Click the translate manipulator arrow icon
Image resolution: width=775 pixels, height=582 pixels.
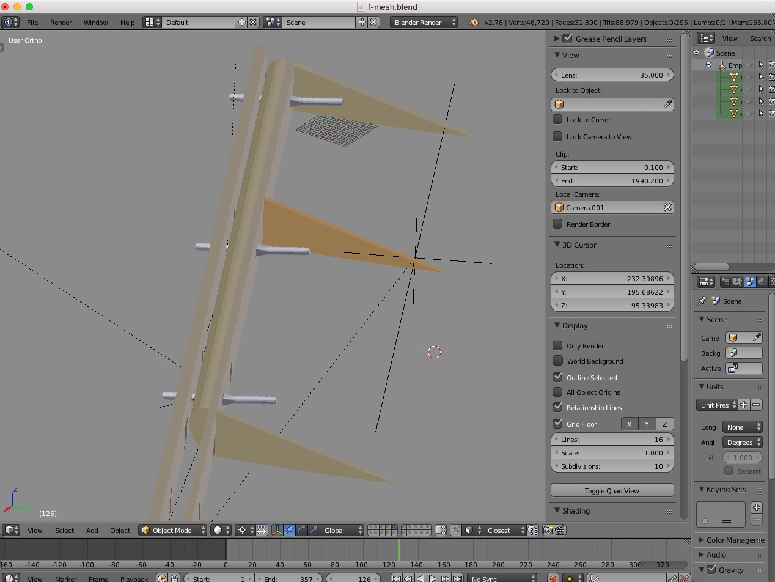[289, 530]
